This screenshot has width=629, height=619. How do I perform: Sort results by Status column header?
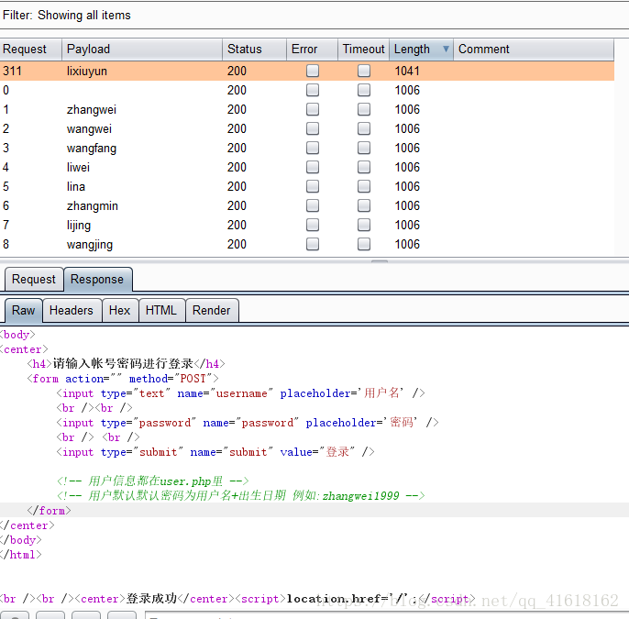[x=254, y=50]
